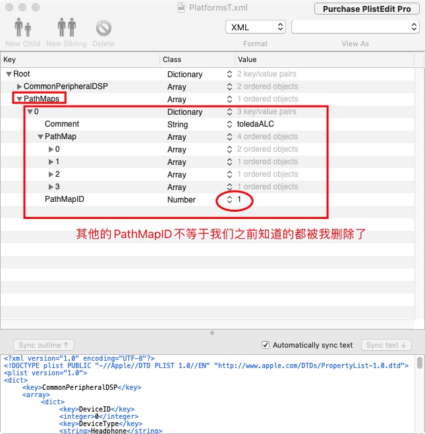Open the View As dropdown
Screen dimensions: 425x434
point(355,27)
